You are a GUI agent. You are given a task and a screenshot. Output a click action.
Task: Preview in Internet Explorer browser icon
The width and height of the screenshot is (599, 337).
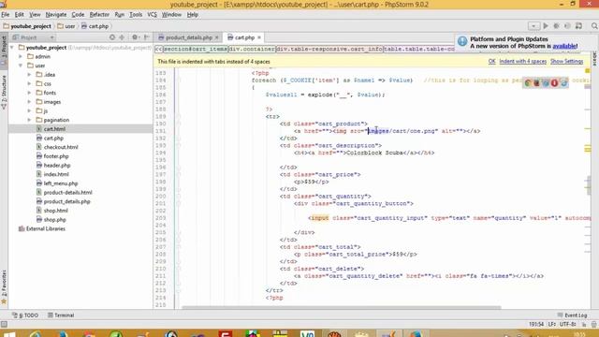point(563,83)
